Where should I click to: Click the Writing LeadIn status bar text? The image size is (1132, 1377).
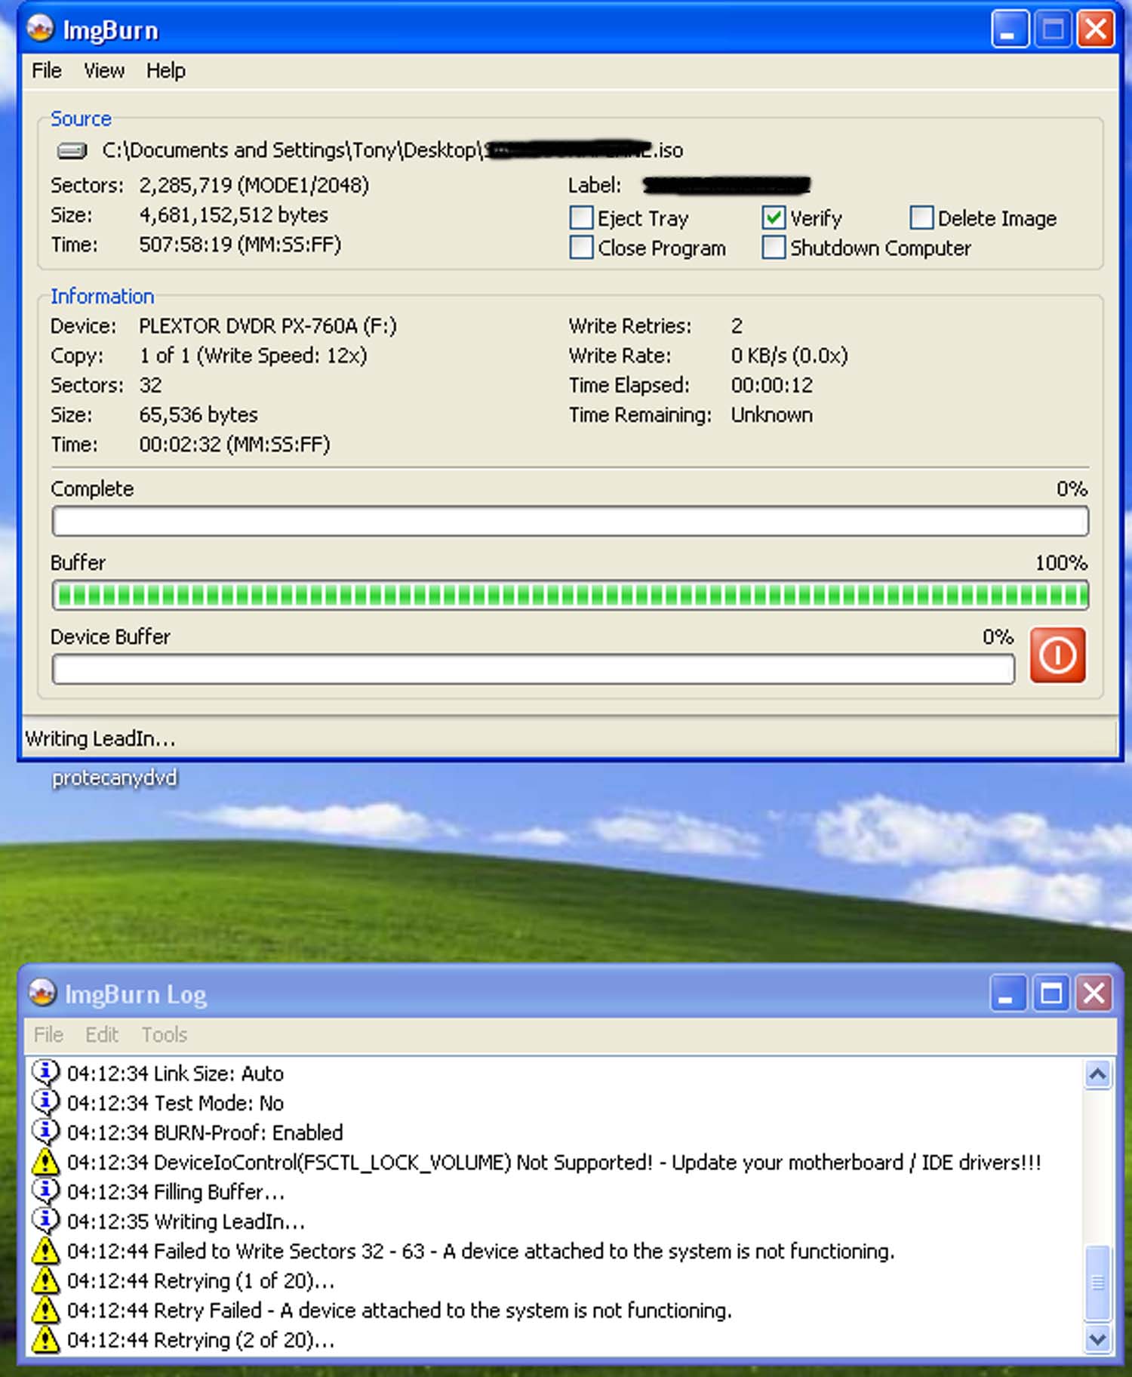(100, 738)
